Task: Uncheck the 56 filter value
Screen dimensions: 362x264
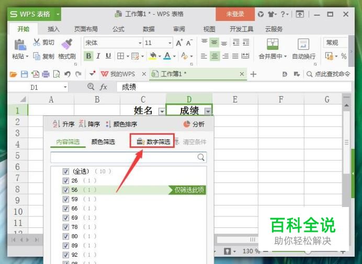Action: (x=66, y=190)
